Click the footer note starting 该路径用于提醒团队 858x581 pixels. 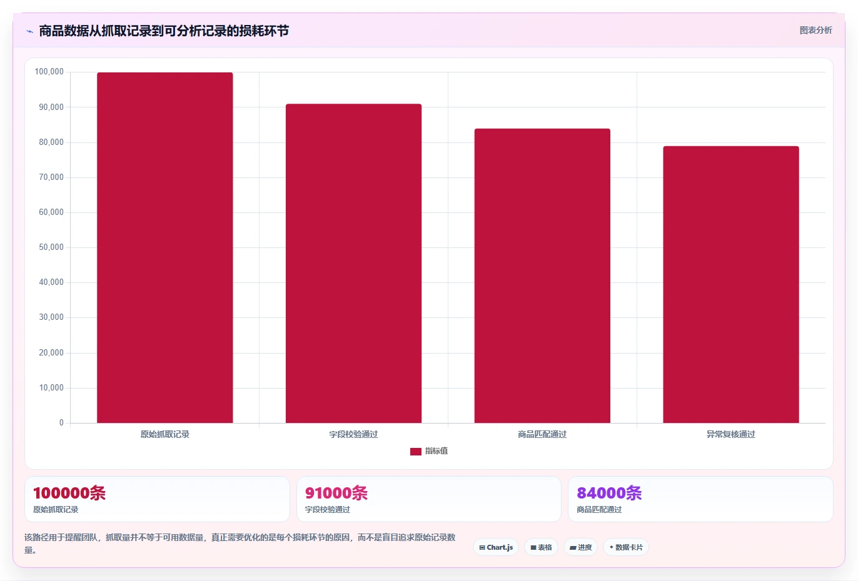240,544
